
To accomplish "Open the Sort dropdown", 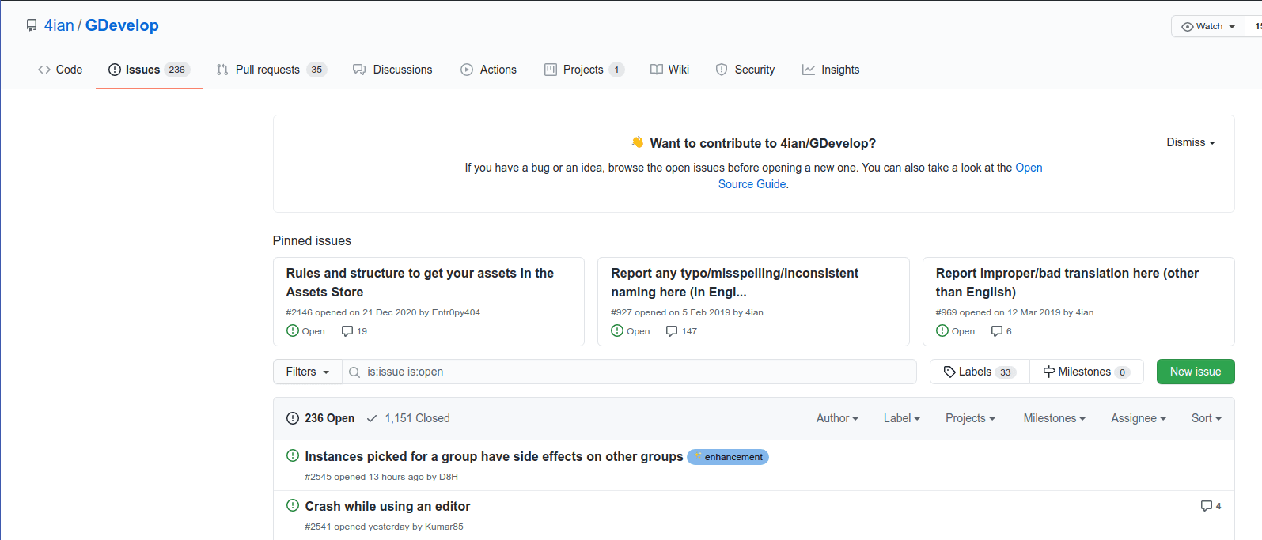I will pyautogui.click(x=1206, y=418).
